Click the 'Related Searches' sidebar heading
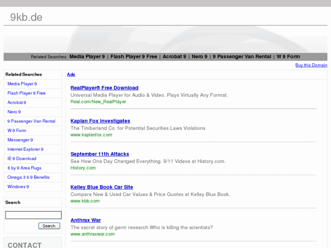The image size is (331, 248). pyautogui.click(x=24, y=75)
